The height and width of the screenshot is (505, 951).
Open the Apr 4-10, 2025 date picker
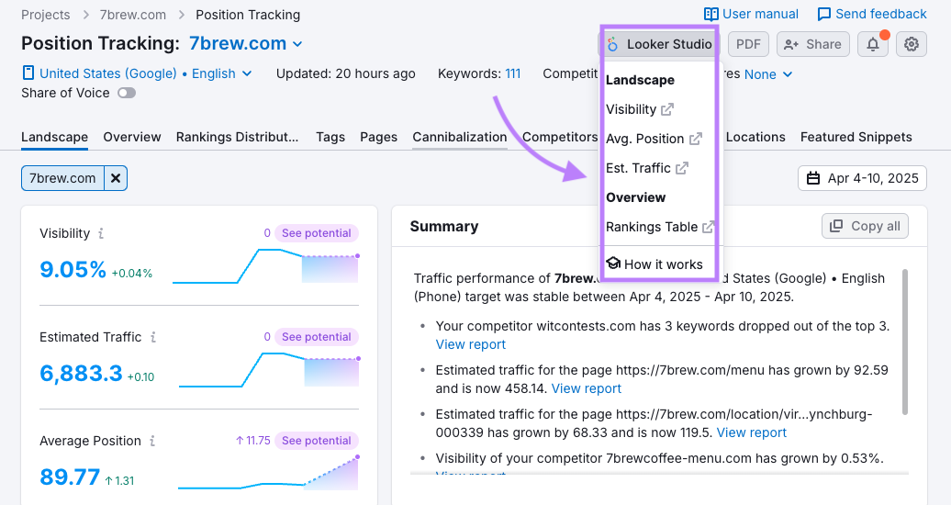pyautogui.click(x=862, y=178)
